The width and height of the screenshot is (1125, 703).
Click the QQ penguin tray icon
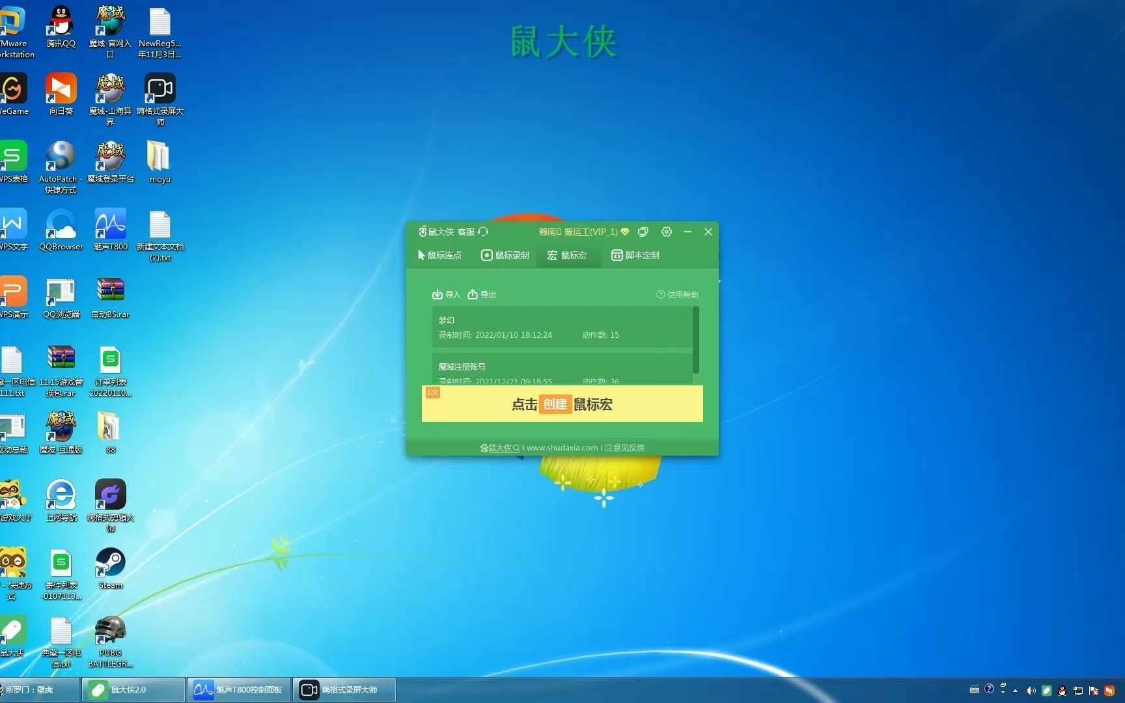[1062, 691]
